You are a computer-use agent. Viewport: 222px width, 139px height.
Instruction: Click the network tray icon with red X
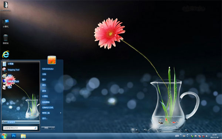pyautogui.click(x=203, y=136)
